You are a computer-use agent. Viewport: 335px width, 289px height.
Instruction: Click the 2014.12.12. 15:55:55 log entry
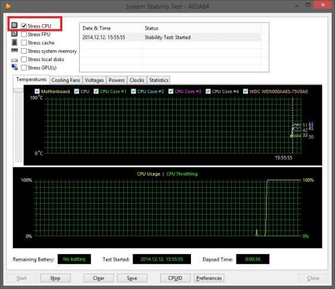click(104, 38)
